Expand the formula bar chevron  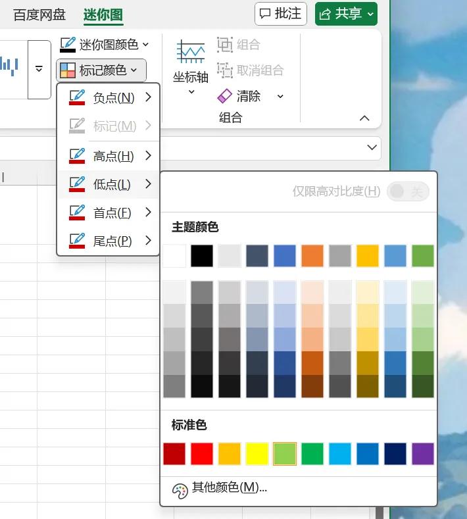point(372,147)
